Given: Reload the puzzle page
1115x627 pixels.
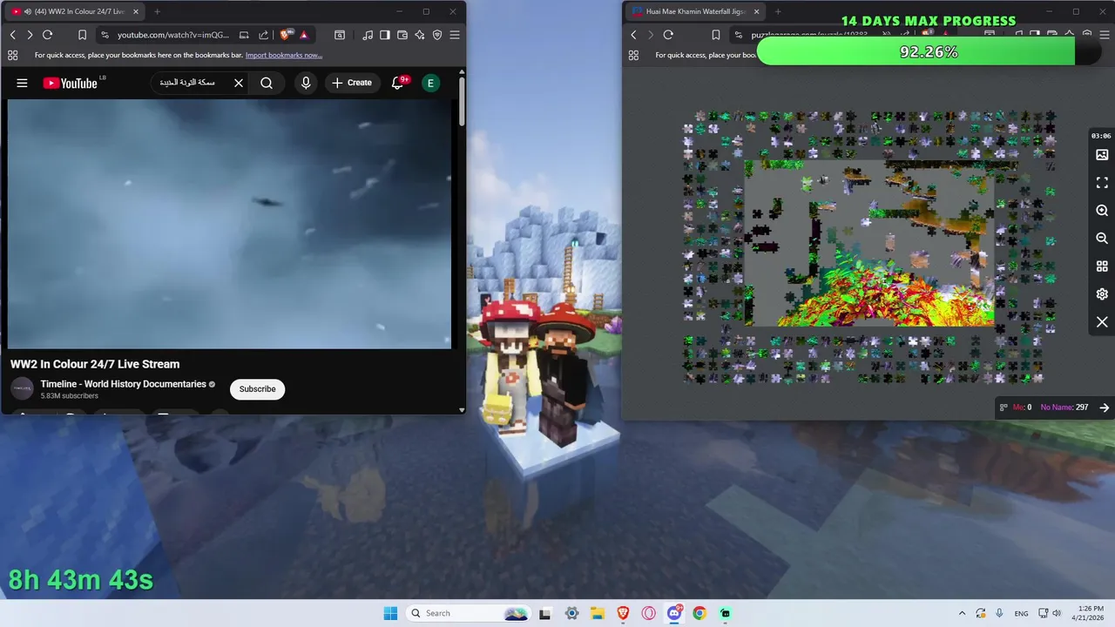Looking at the screenshot, I should [x=668, y=35].
